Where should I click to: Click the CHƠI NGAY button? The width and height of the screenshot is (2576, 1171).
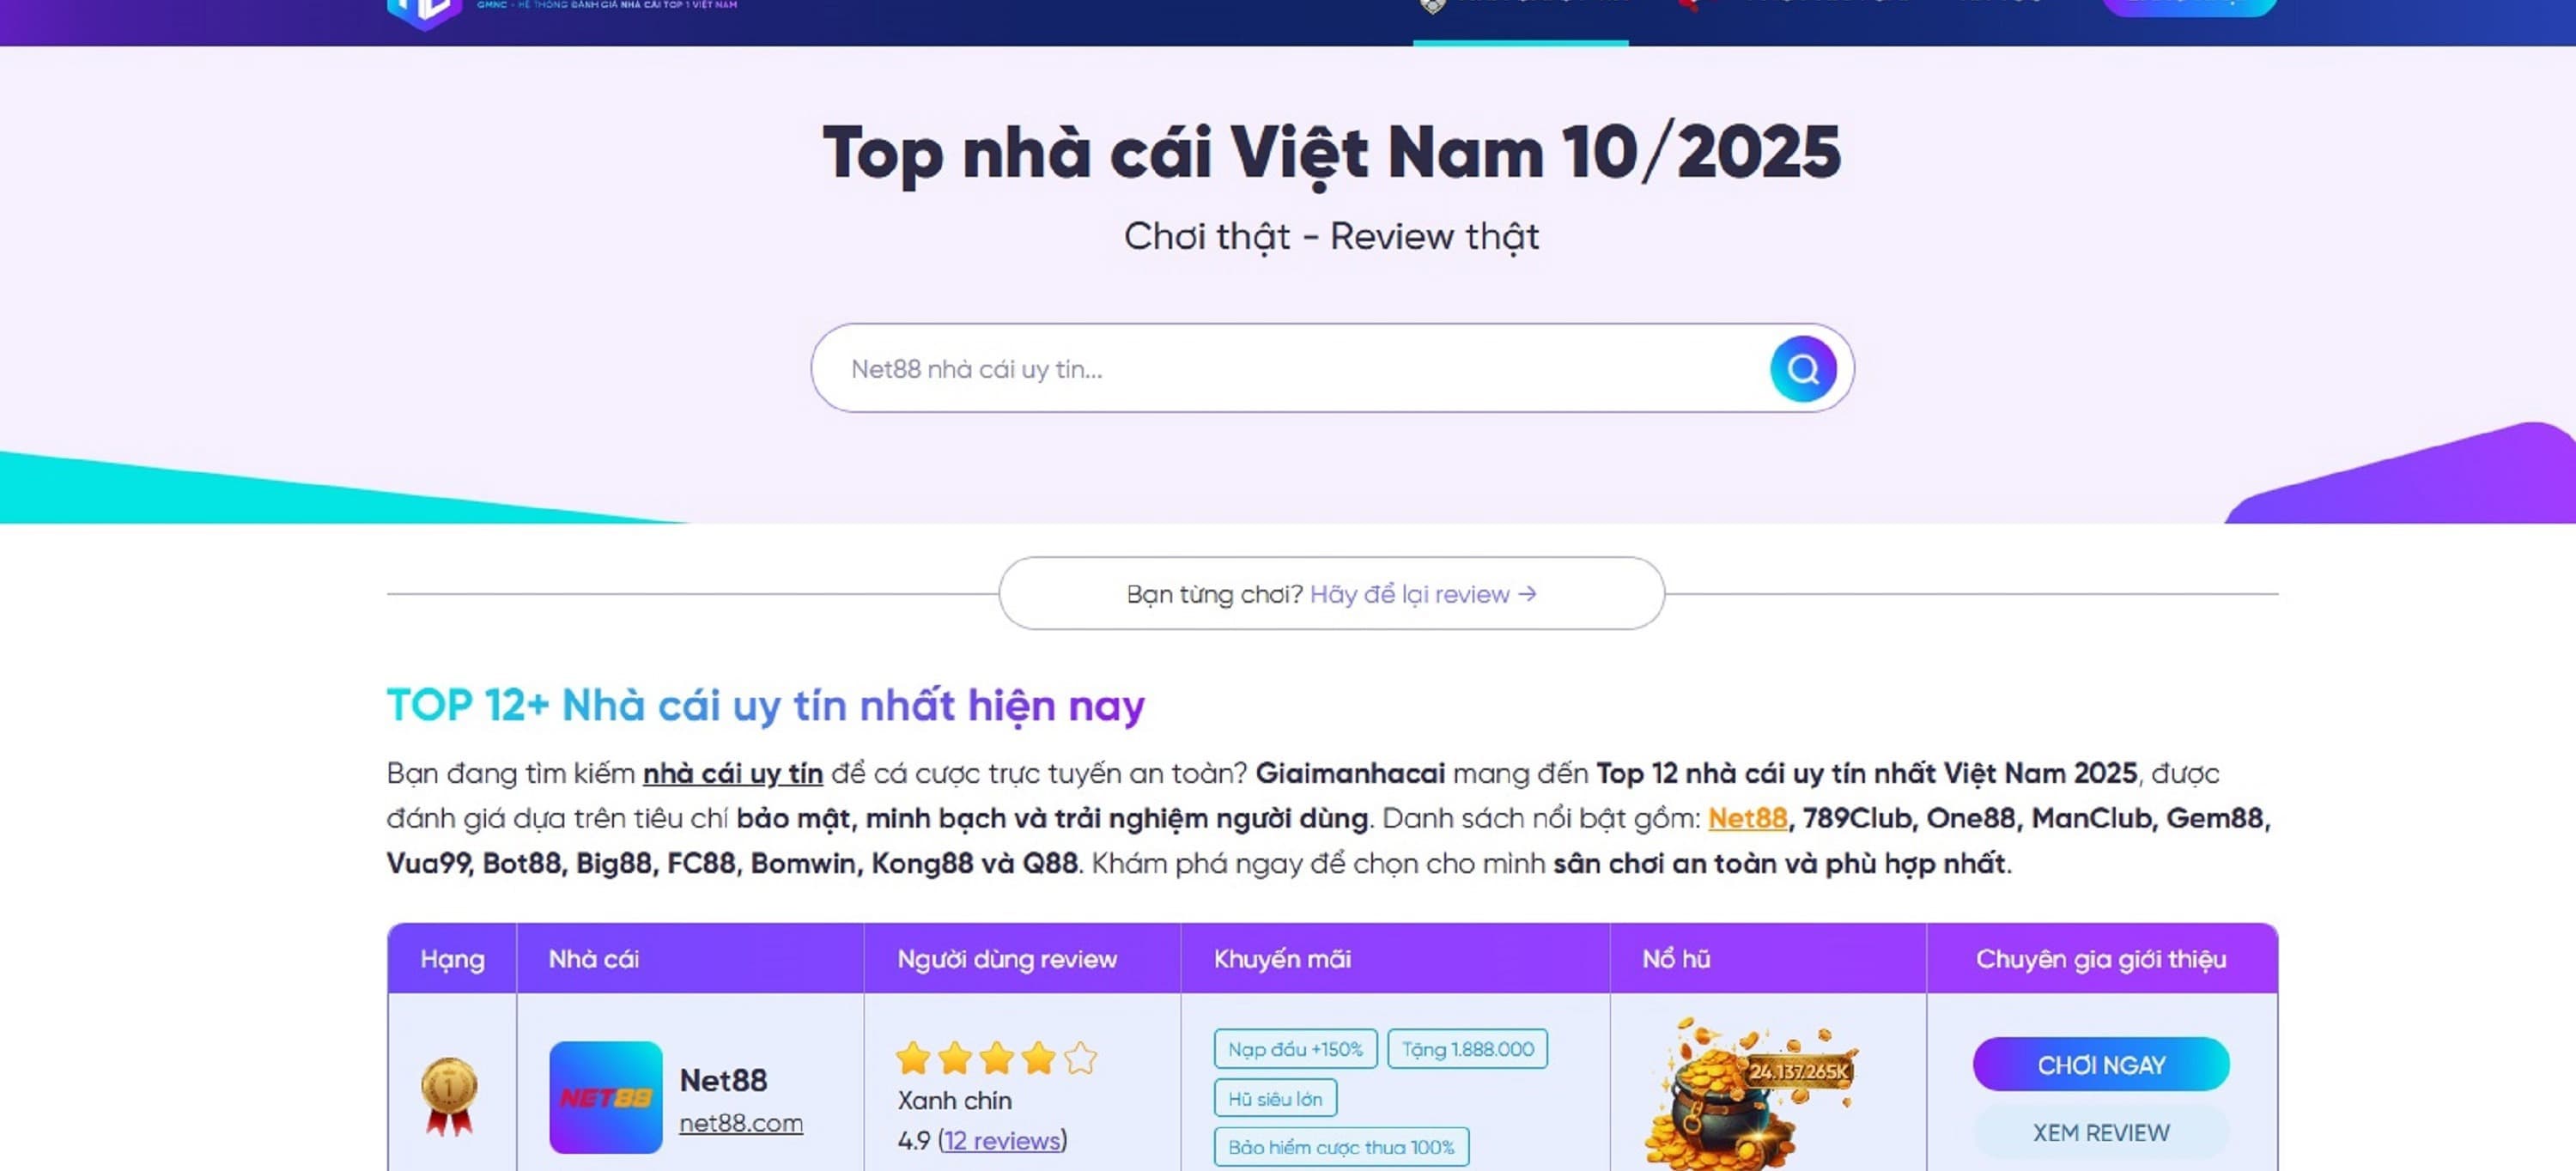point(2101,1065)
